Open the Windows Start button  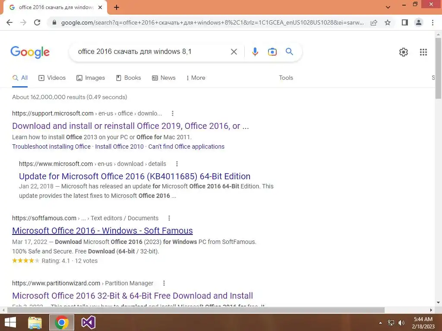pyautogui.click(x=10, y=322)
